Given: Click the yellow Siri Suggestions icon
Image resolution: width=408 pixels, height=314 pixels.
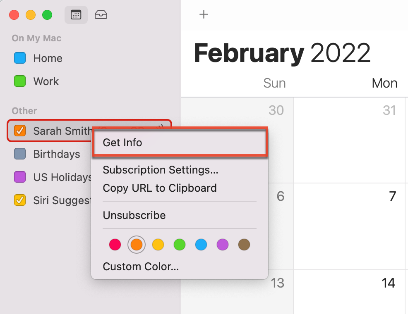Looking at the screenshot, I should 19,200.
